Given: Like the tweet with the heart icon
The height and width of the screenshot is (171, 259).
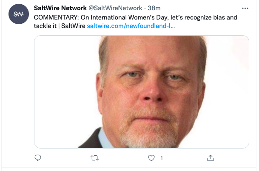Looking at the screenshot, I should tap(151, 158).
